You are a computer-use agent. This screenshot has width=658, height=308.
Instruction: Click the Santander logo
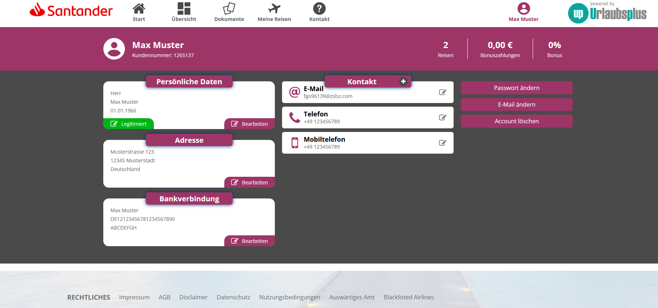click(71, 10)
